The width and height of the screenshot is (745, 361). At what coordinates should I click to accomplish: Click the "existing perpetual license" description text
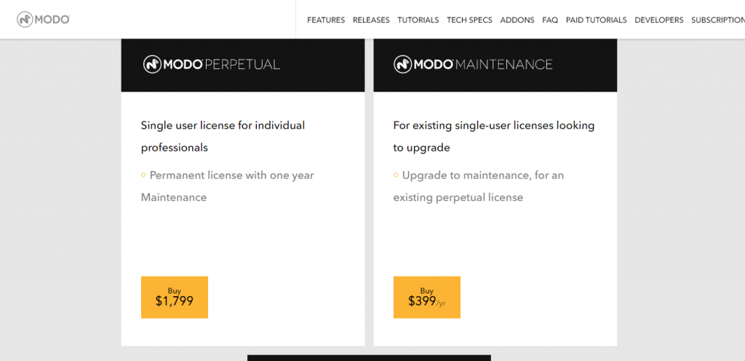click(458, 197)
